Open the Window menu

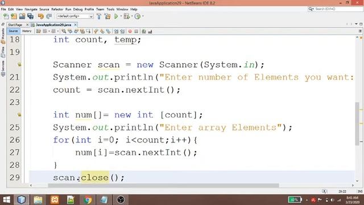tap(122, 9)
